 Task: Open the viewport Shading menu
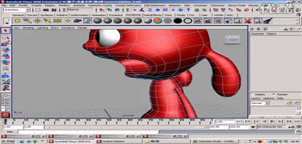[28, 28]
